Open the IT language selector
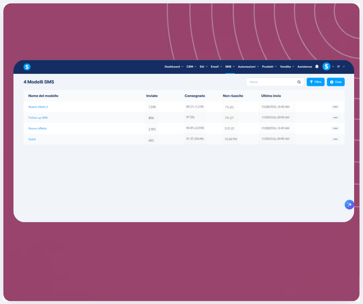 coord(341,67)
